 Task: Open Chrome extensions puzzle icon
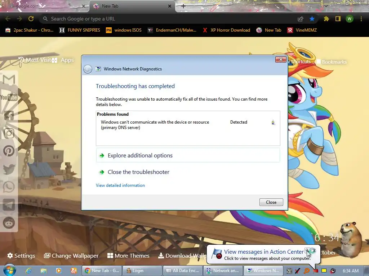pos(326,19)
